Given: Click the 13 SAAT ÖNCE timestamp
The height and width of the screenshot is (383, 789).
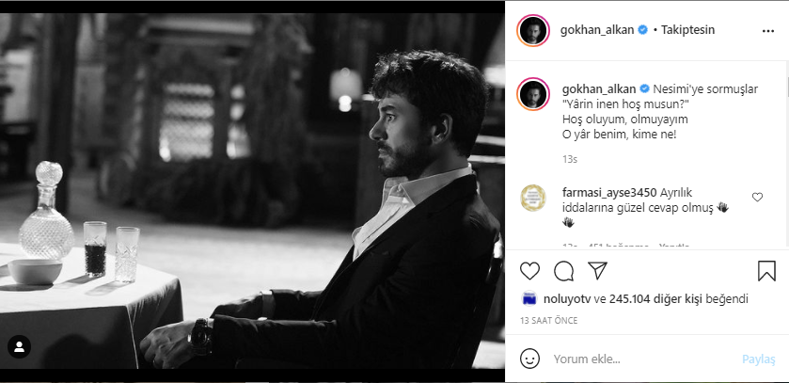Looking at the screenshot, I should [548, 321].
